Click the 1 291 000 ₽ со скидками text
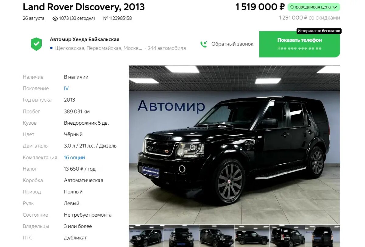This screenshot has width=365, height=247. point(309,18)
